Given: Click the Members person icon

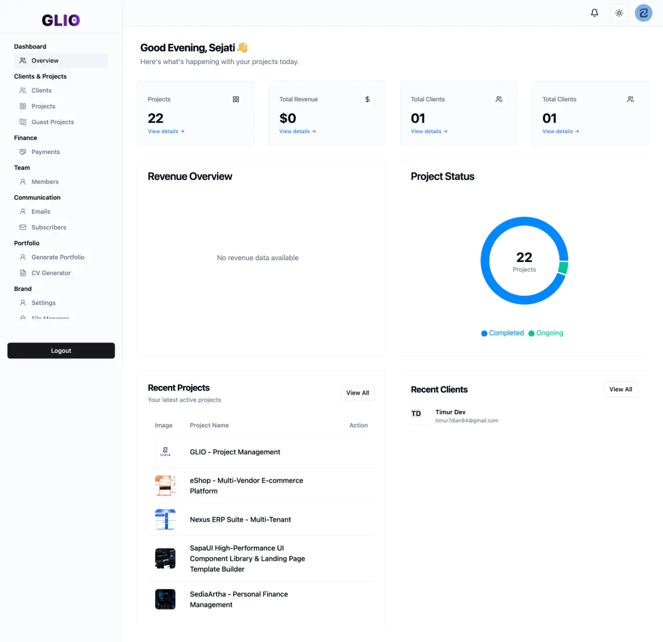Looking at the screenshot, I should click(23, 181).
